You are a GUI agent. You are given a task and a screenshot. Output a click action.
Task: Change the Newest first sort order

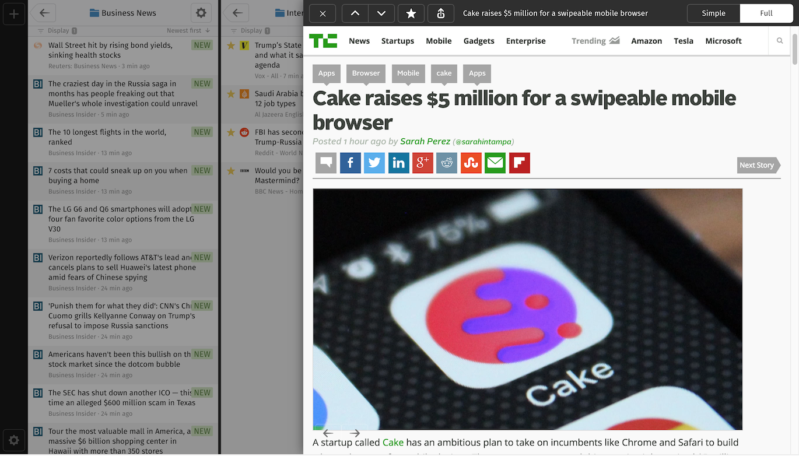coord(188,30)
